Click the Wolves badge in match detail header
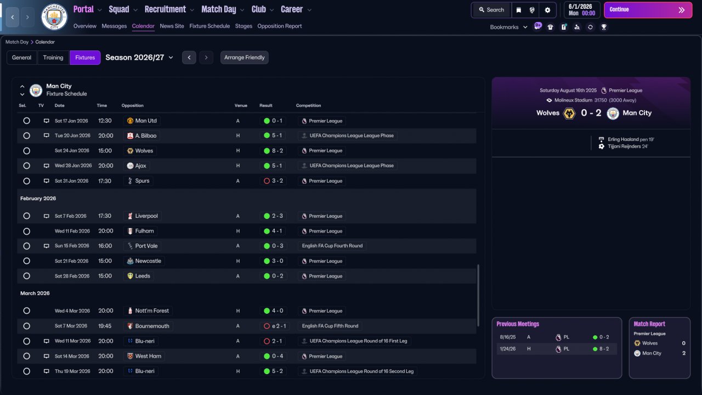Image resolution: width=702 pixels, height=395 pixels. click(569, 113)
